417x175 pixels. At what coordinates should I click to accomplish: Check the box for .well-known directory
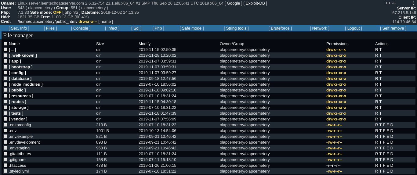(5, 55)
